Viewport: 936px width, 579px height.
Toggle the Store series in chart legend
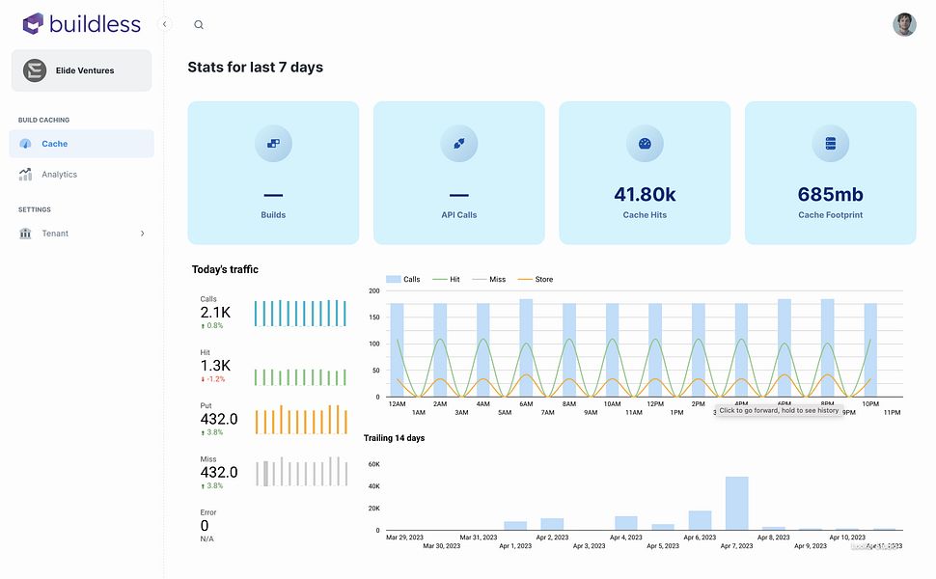[x=536, y=279]
